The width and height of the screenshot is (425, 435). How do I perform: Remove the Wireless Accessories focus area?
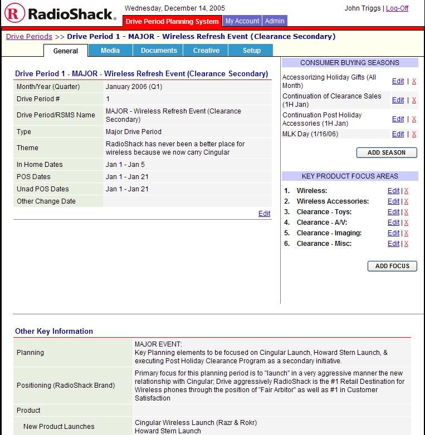(406, 201)
